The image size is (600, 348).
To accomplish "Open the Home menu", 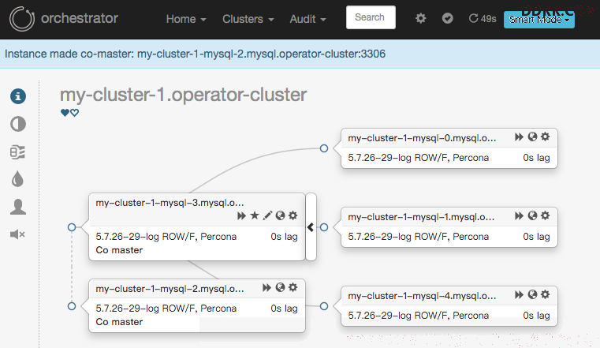I will coord(186,19).
